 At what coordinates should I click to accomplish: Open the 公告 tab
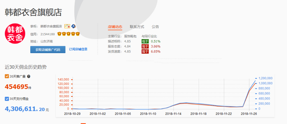(x=155, y=27)
